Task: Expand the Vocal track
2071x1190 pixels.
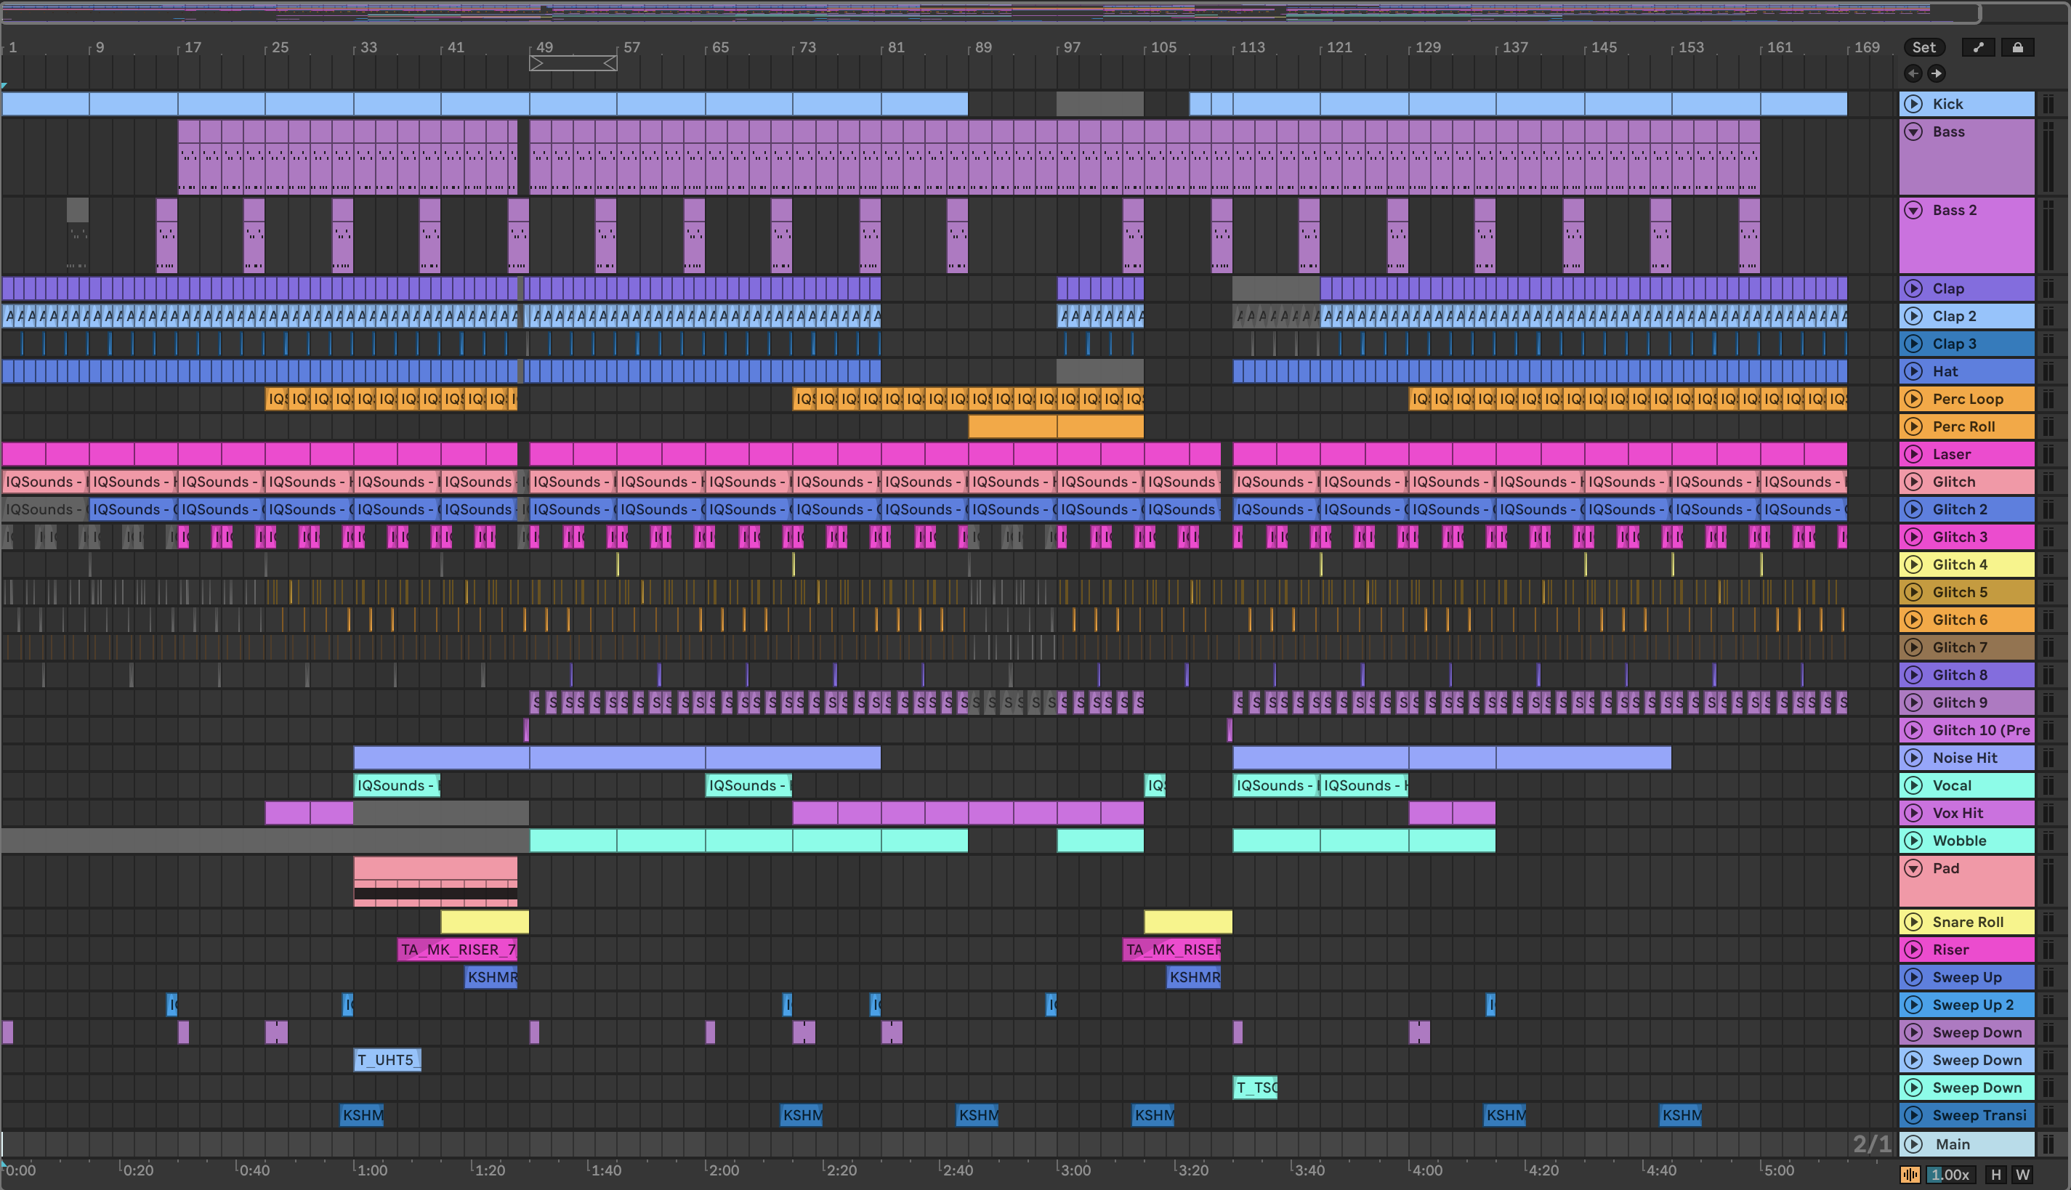Action: click(x=1913, y=785)
